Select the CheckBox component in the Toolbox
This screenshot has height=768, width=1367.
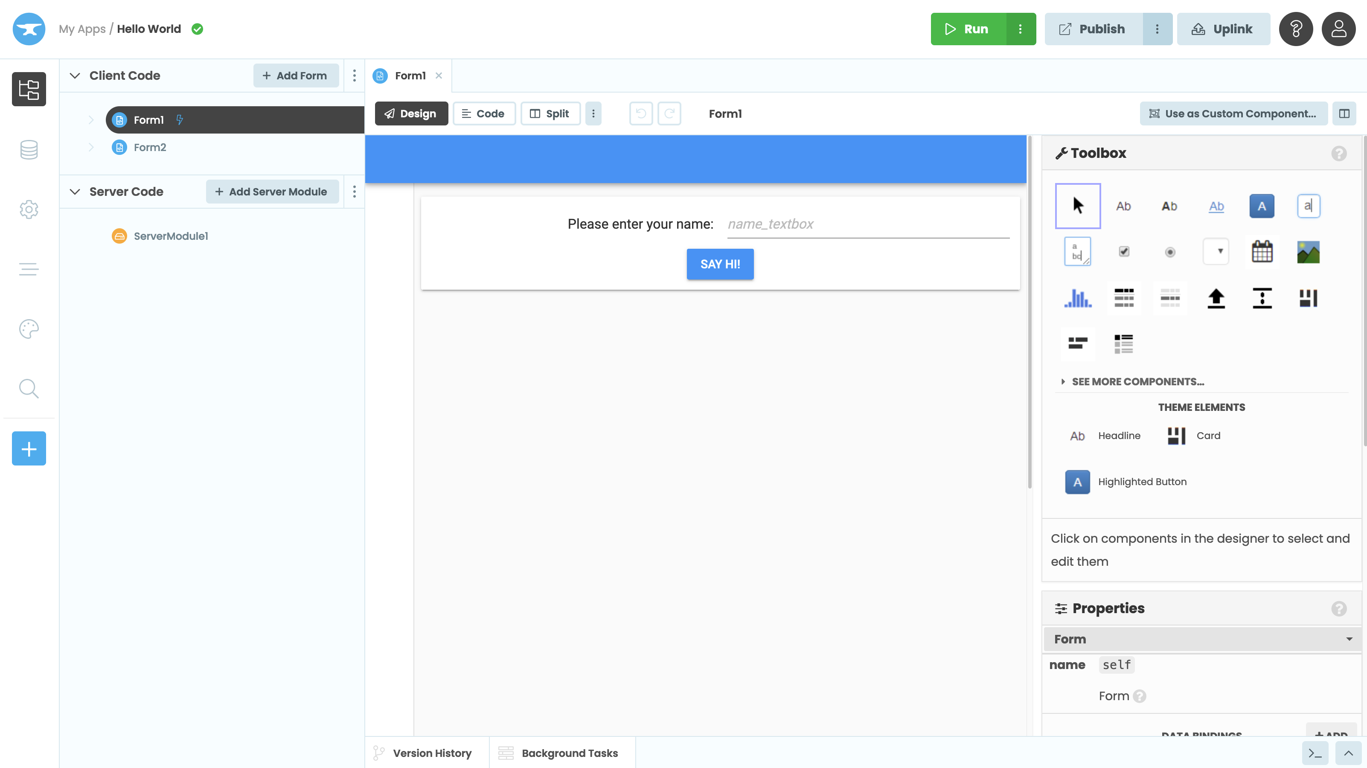pyautogui.click(x=1123, y=251)
